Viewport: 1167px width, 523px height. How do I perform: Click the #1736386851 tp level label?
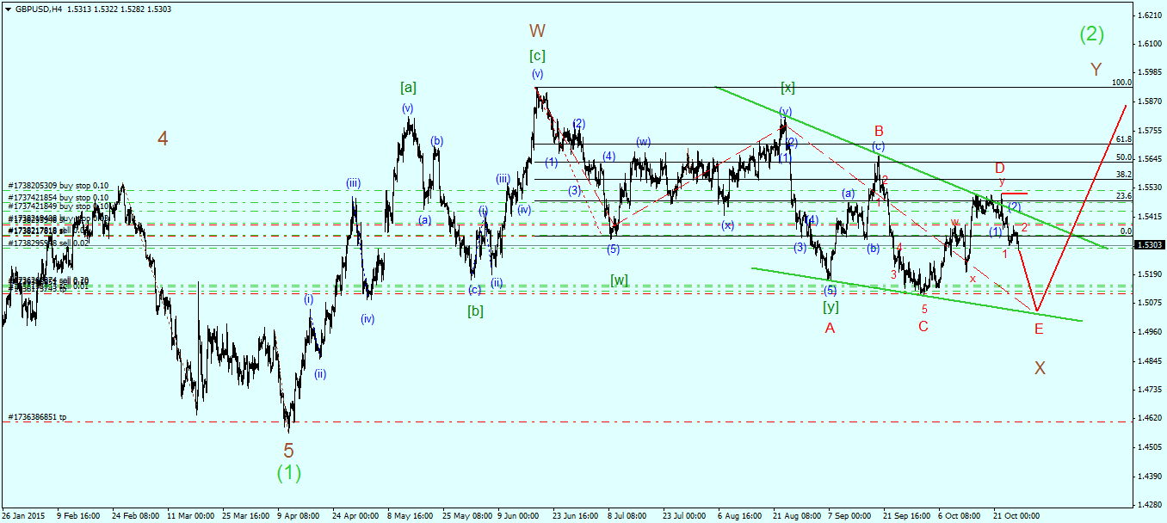tap(38, 417)
